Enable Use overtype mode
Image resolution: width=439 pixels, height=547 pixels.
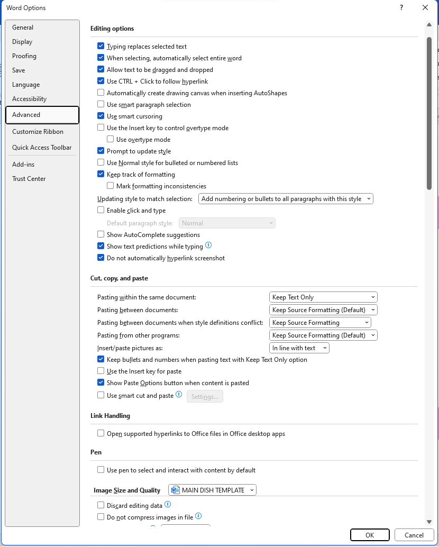click(x=110, y=139)
